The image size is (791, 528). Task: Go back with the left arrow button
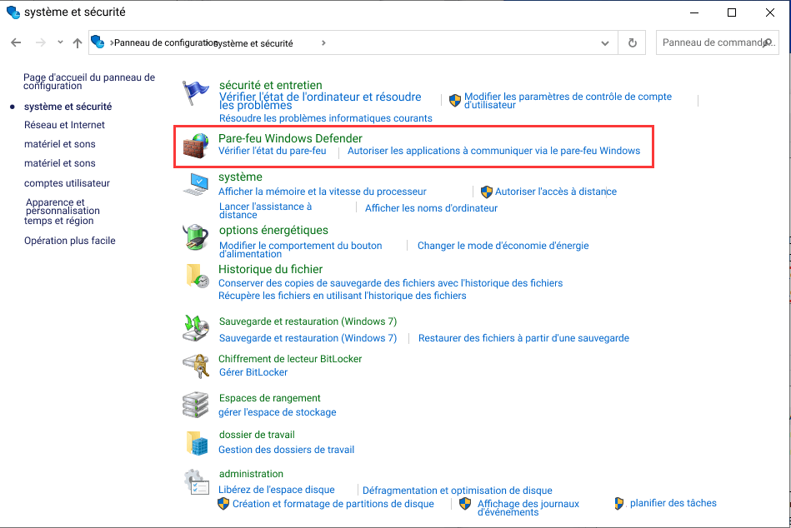(x=16, y=42)
